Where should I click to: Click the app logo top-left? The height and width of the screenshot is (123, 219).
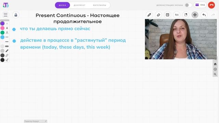pos(5,5)
